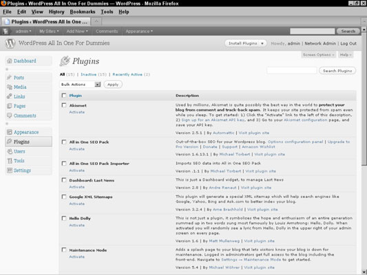Screen dimensions: 367x275
Task: Click the Firefox icon in title bar
Action: coord(3,3)
